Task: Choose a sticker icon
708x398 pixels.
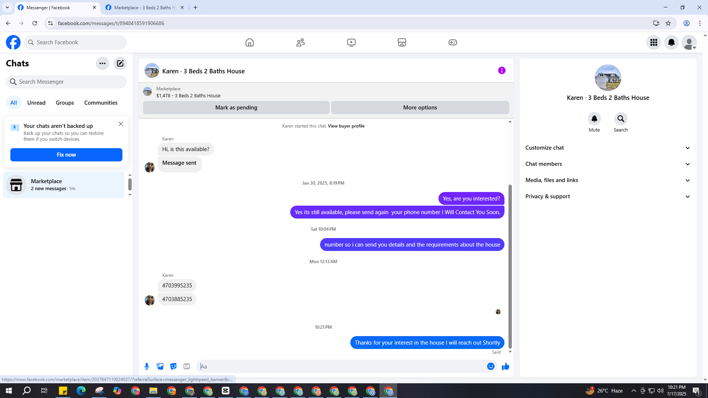Action: click(173, 366)
